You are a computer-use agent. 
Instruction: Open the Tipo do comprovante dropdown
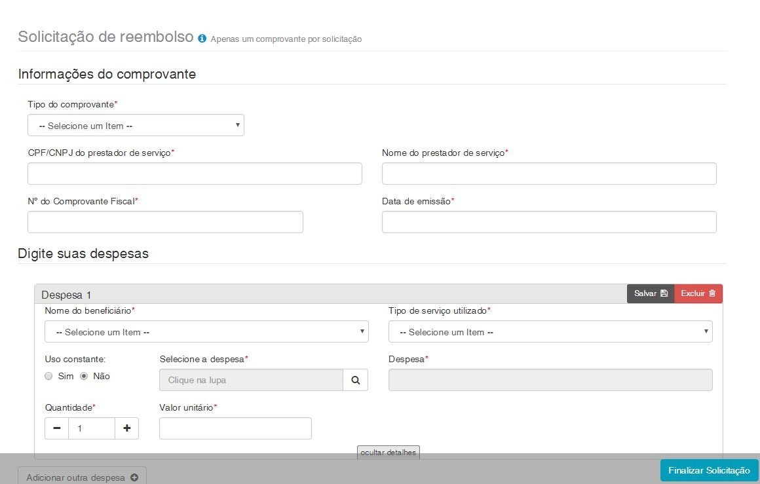pyautogui.click(x=136, y=126)
